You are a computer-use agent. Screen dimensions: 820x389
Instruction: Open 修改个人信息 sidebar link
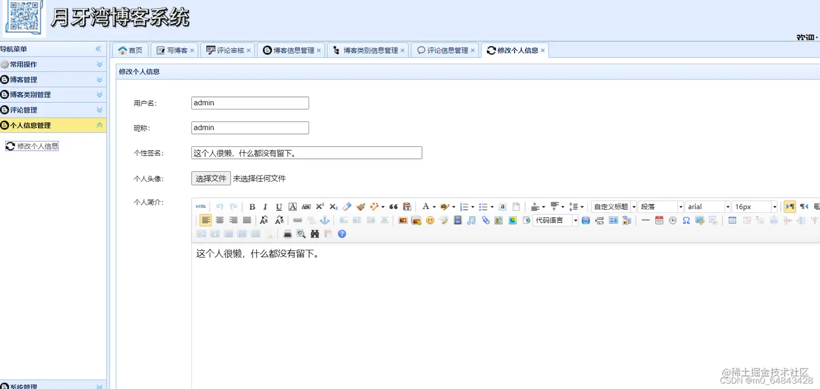coord(32,146)
